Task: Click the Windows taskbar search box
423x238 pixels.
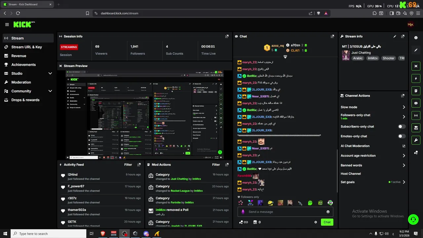Action: coord(48,234)
